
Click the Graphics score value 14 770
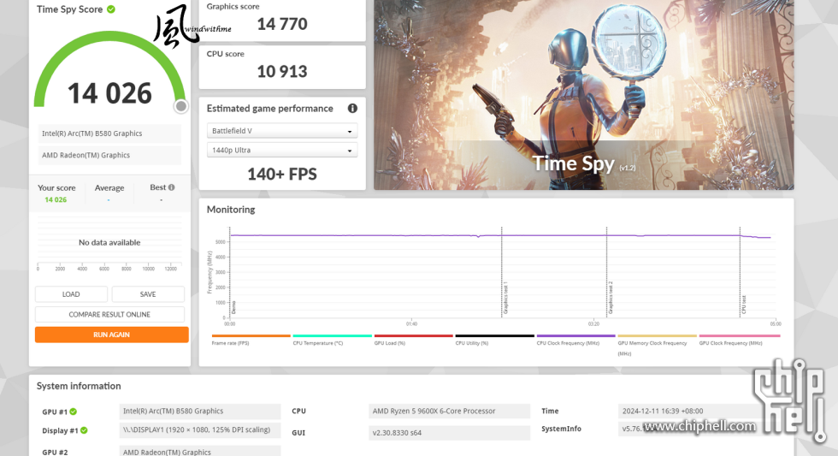tap(282, 24)
